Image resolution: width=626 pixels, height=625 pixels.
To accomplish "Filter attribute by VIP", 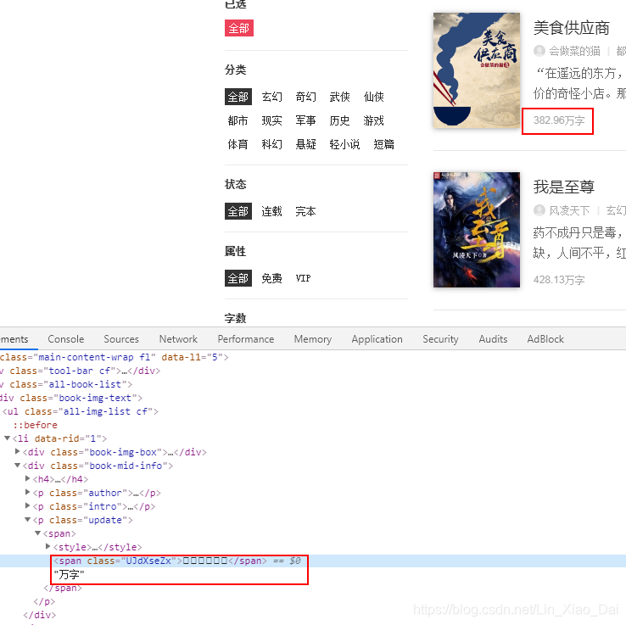I will tap(304, 278).
